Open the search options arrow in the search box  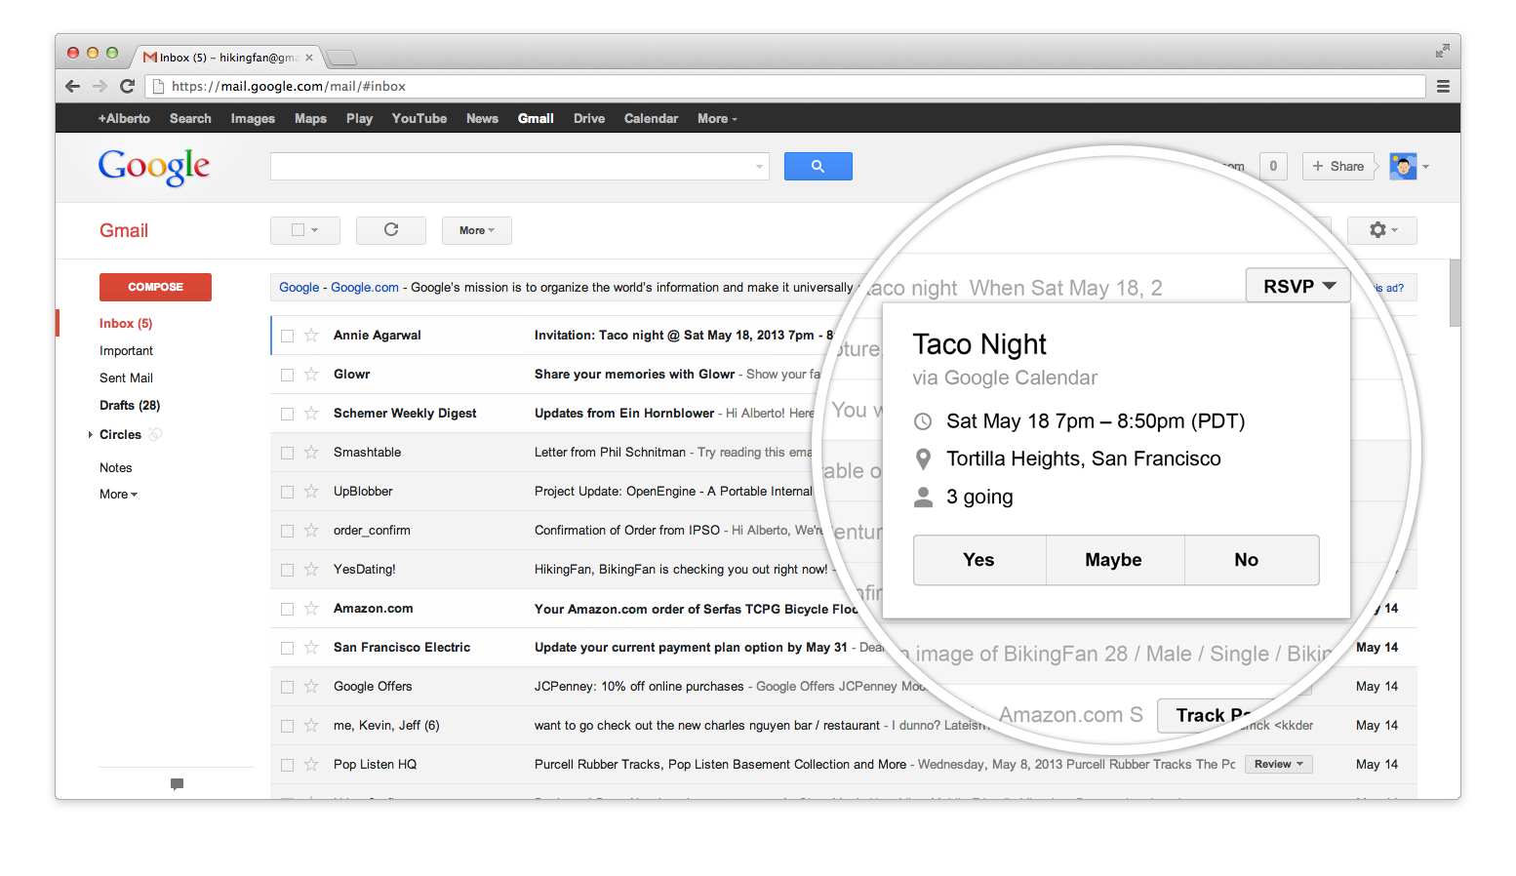click(x=759, y=167)
